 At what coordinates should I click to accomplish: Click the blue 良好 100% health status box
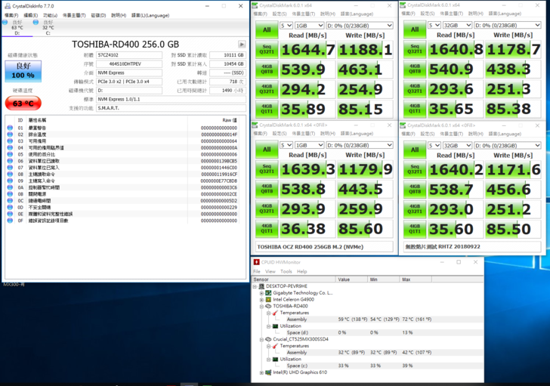point(23,71)
